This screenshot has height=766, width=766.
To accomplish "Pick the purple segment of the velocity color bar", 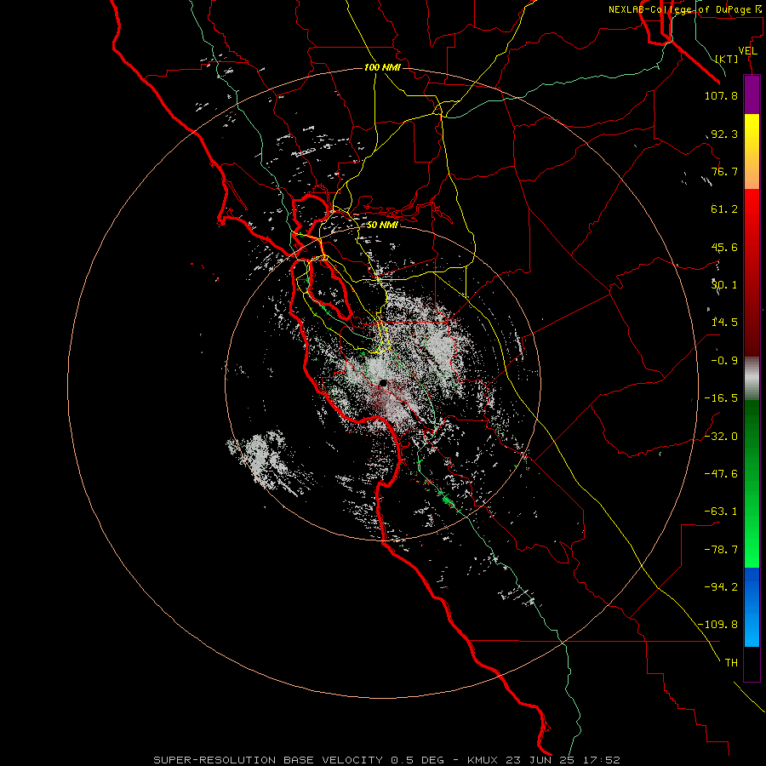I will [752, 94].
